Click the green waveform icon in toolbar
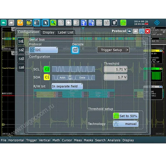The height and width of the screenshot is (166, 166). click(123, 23)
